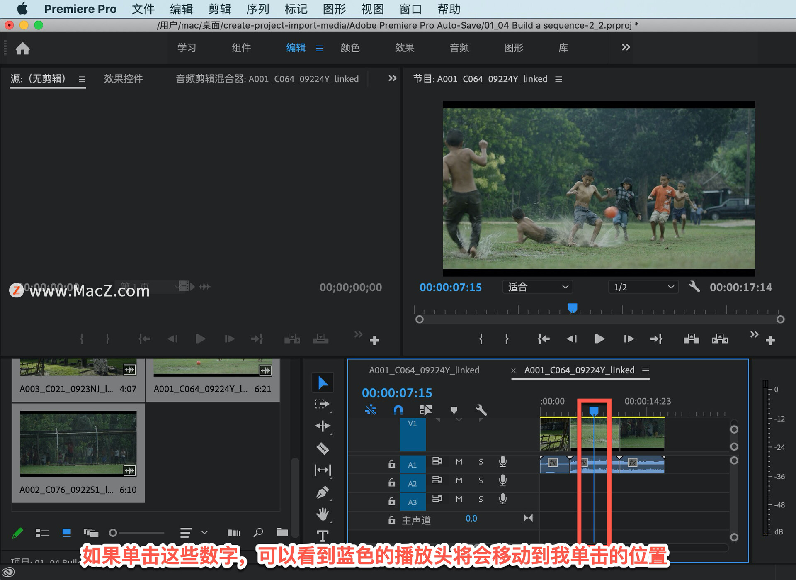
Task: Click the Home icon
Action: click(x=23, y=49)
